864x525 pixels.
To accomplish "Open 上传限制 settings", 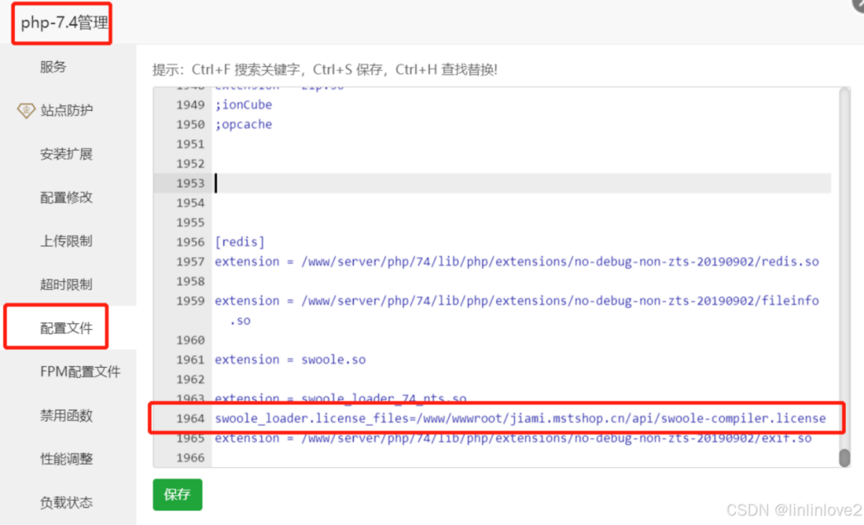I will (66, 241).
